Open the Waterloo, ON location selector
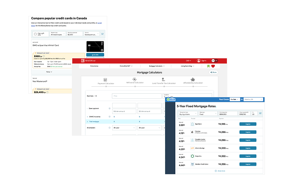This screenshot has height=194, width=291. coord(253,100)
